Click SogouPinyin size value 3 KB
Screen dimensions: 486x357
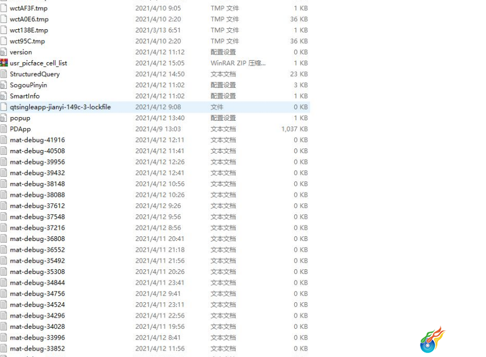pos(301,85)
